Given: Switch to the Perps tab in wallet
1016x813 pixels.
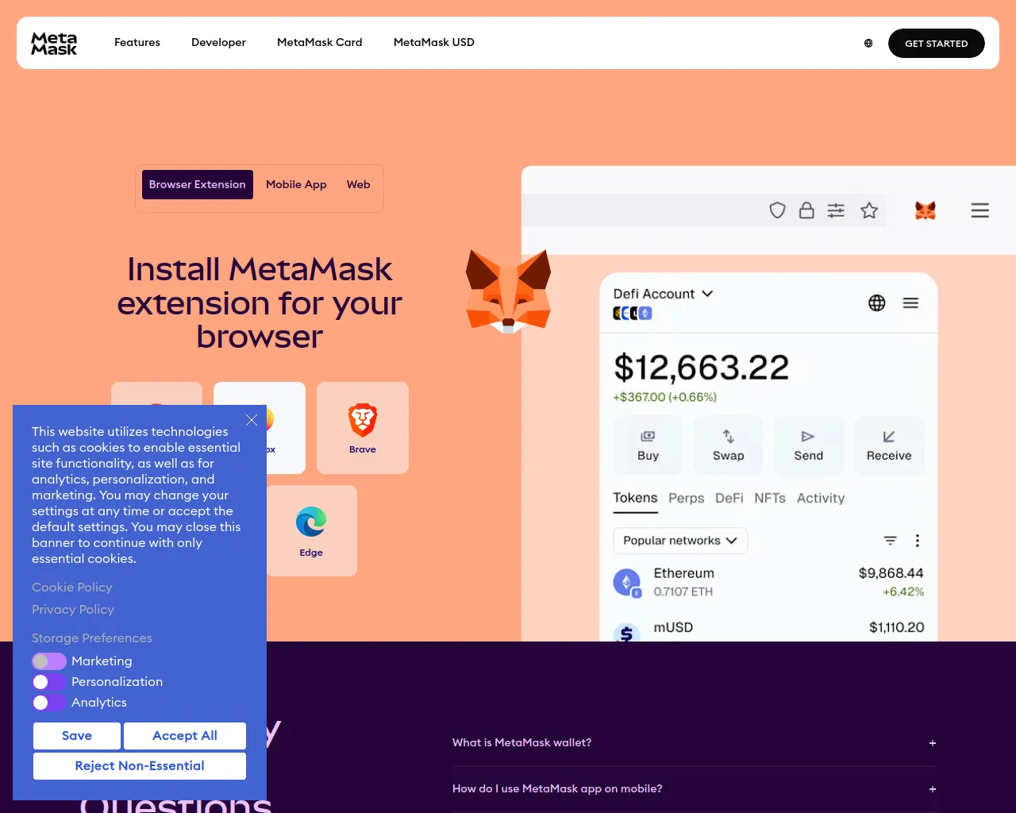Looking at the screenshot, I should click(687, 498).
